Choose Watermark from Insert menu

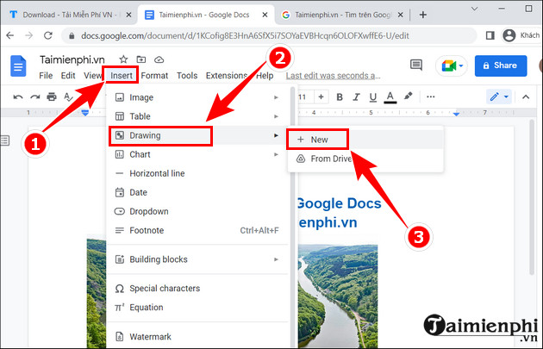(x=197, y=337)
